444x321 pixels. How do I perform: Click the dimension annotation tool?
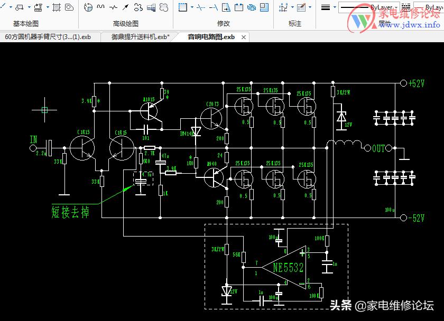283,7
